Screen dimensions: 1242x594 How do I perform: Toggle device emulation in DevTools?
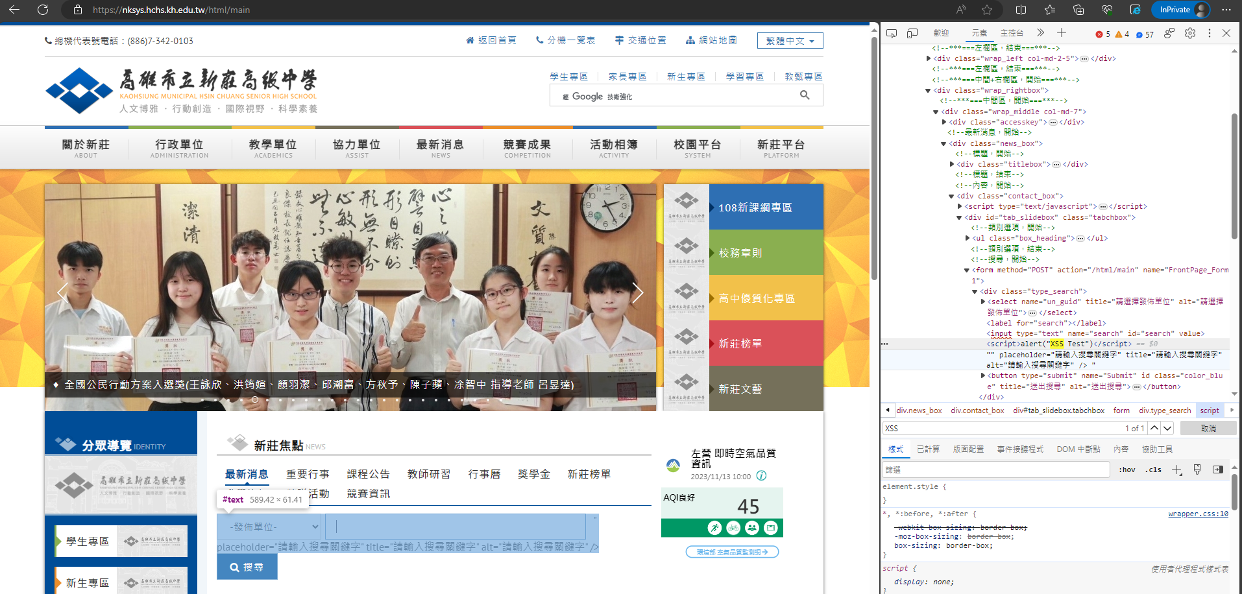[x=912, y=33]
